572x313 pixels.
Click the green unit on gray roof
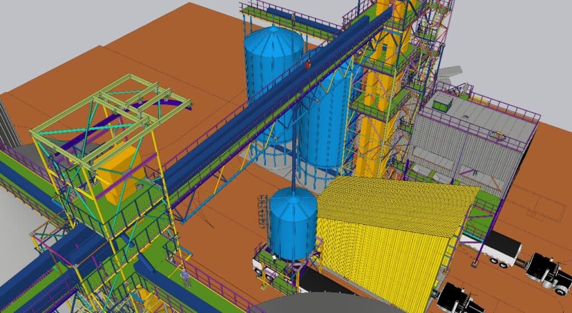[x=442, y=101]
